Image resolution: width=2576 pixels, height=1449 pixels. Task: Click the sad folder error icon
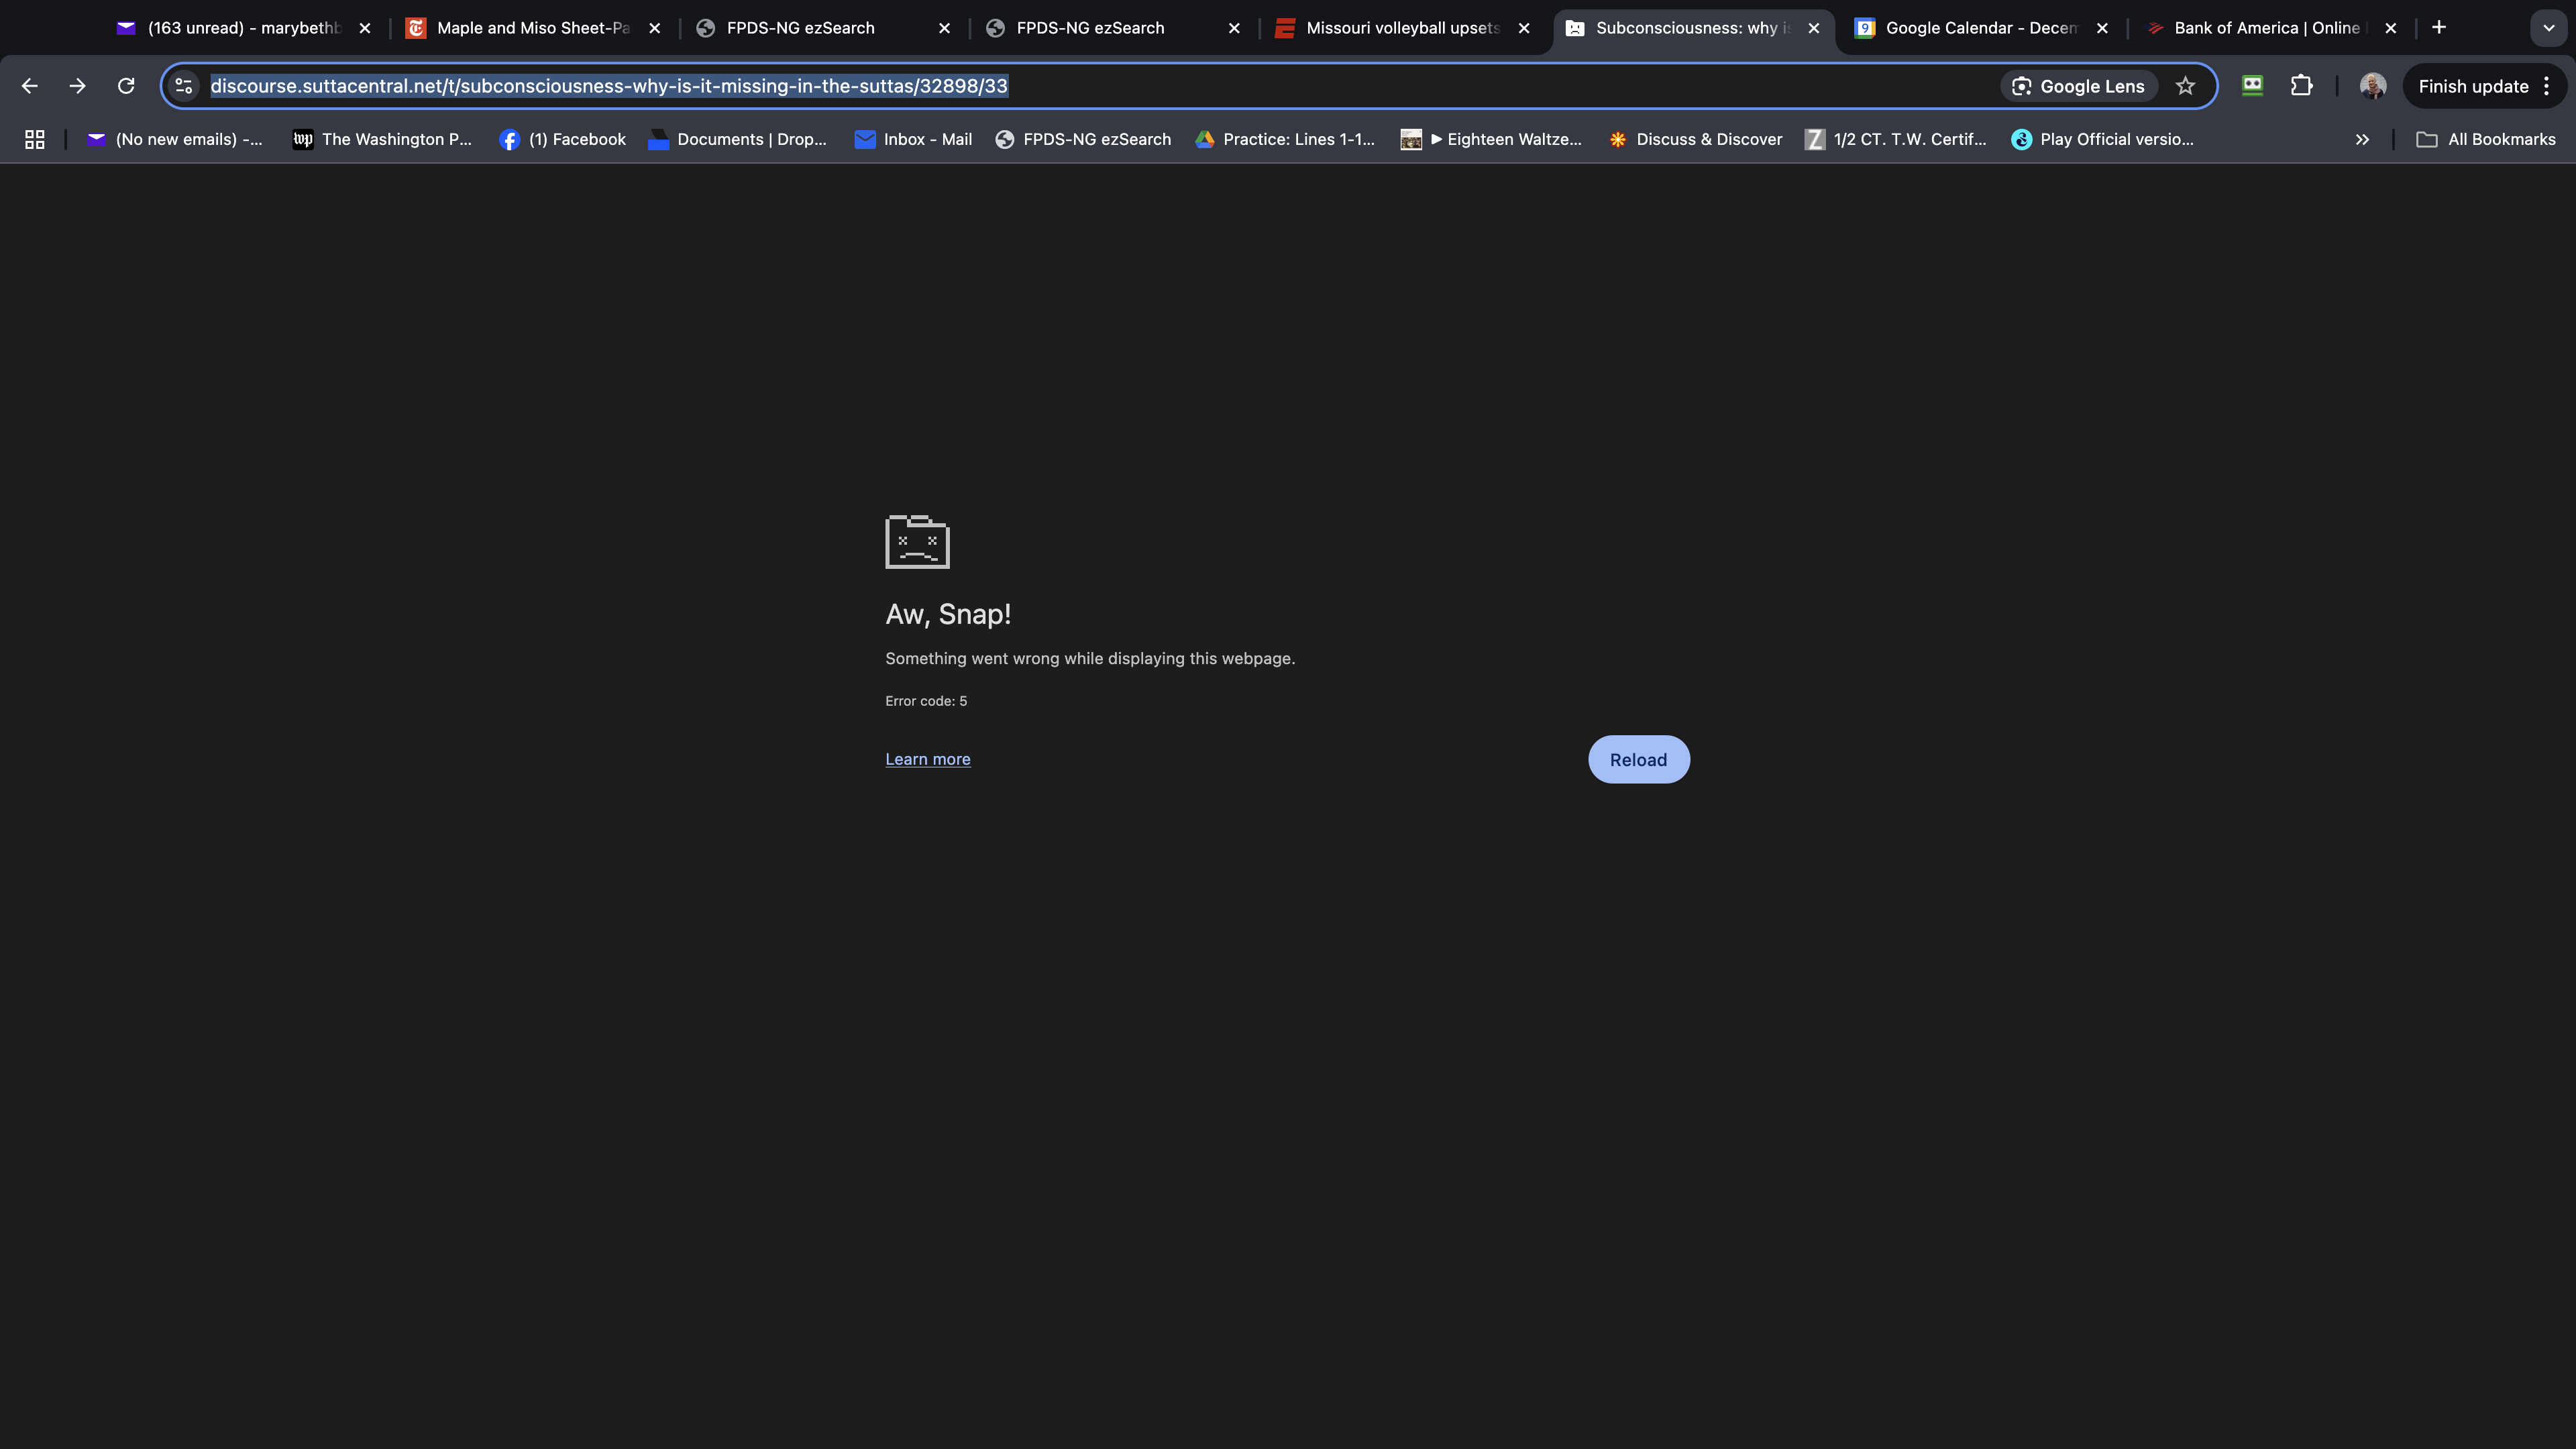[917, 541]
